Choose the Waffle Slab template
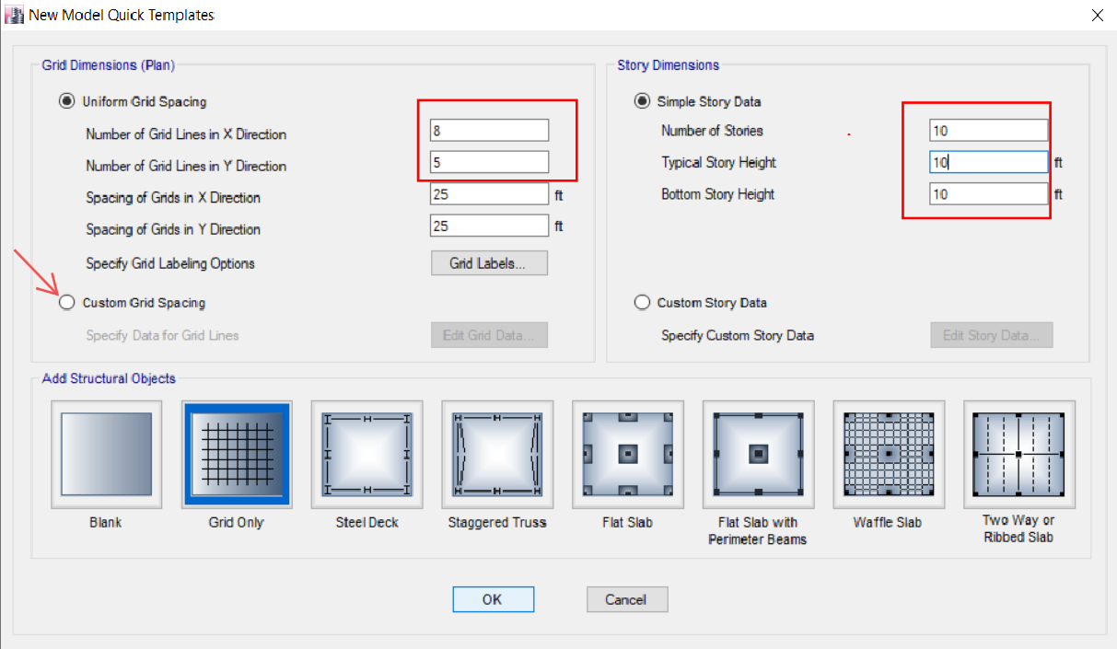The height and width of the screenshot is (649, 1117). tap(888, 454)
